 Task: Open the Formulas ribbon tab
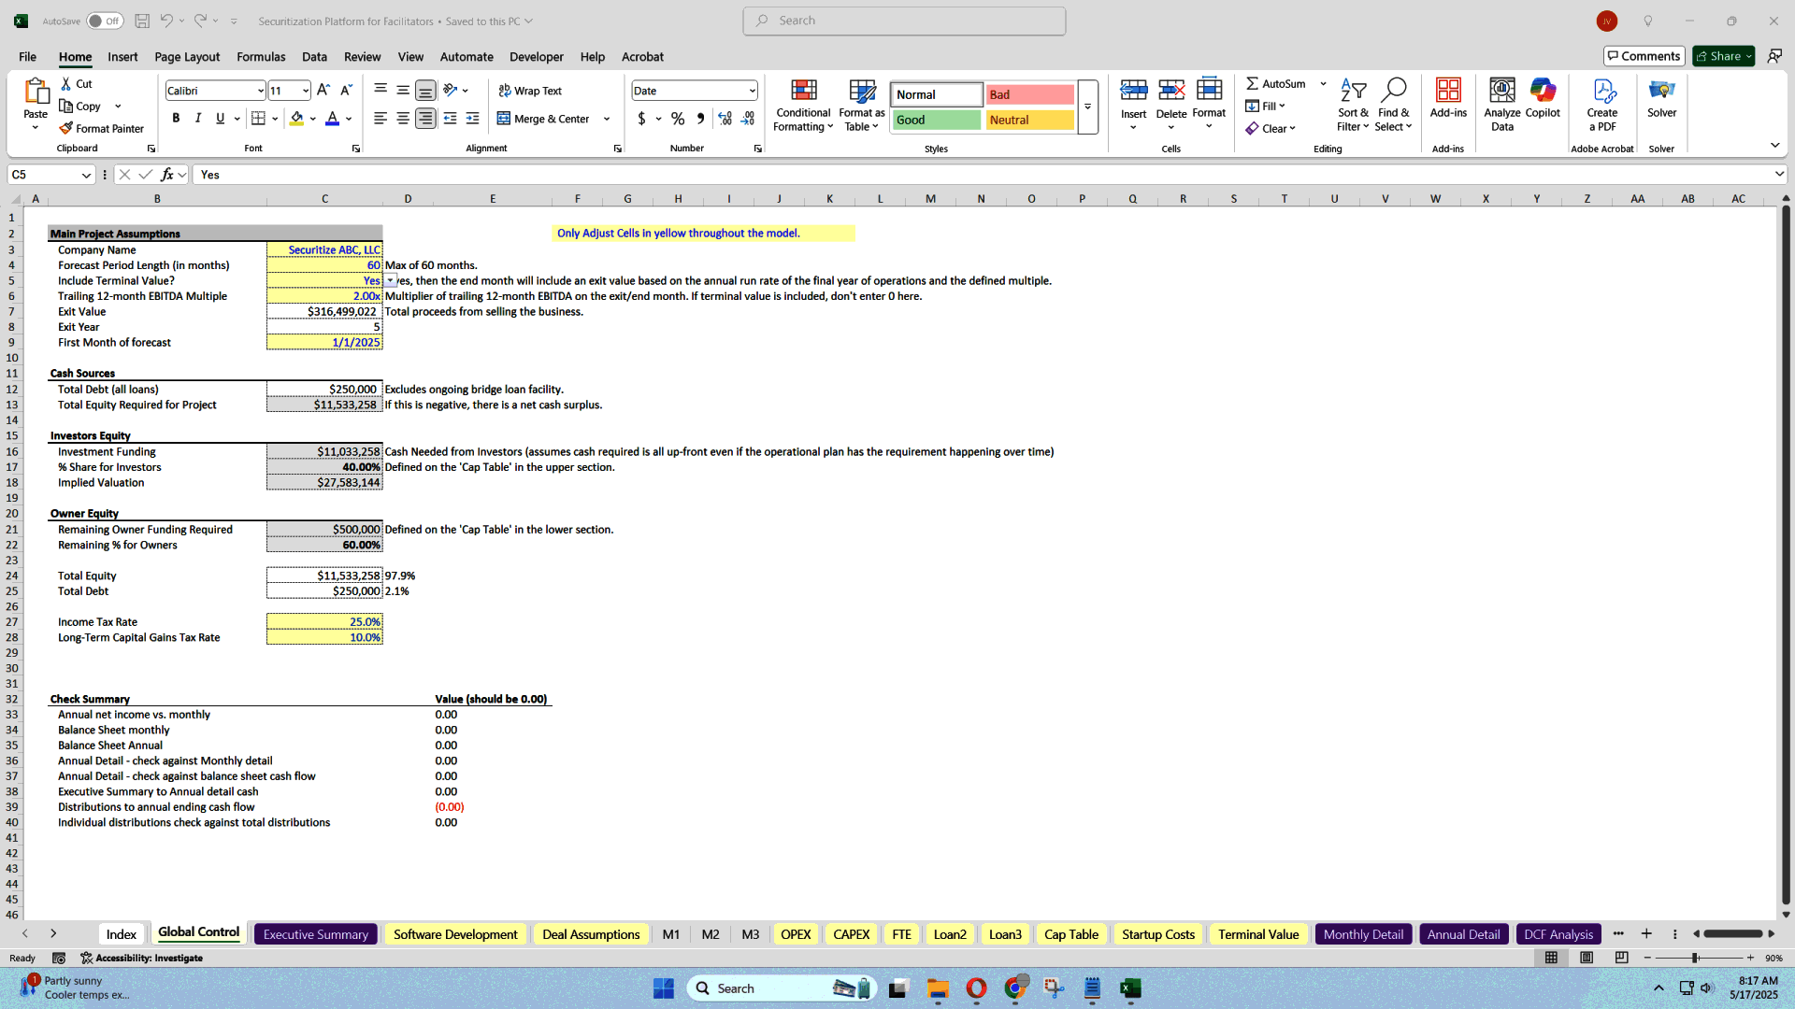pos(261,57)
